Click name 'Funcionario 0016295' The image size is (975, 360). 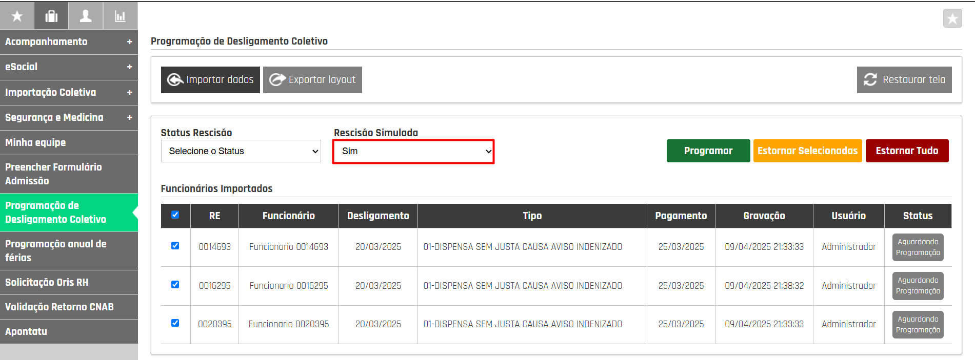(x=289, y=286)
